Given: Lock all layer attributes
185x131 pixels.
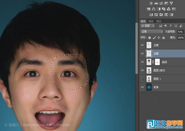Looking at the screenshot, I should click(163, 38).
